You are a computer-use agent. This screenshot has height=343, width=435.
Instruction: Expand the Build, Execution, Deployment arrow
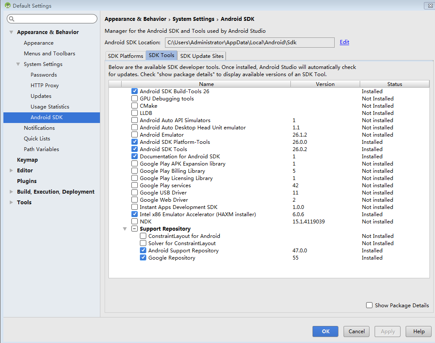point(11,192)
